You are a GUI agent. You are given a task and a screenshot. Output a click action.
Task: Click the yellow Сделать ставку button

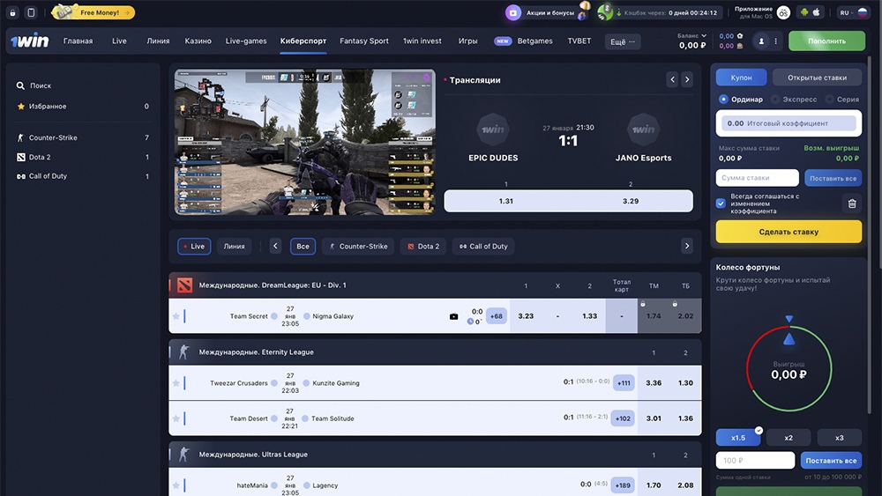pos(789,232)
